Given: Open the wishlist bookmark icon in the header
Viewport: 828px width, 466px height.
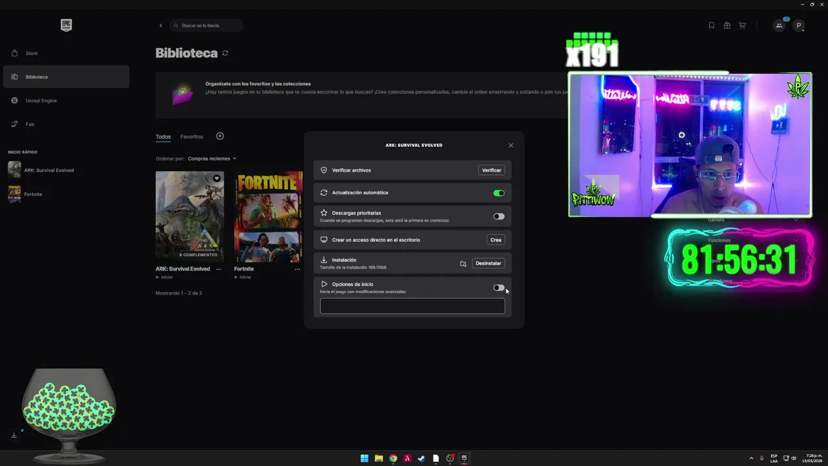Looking at the screenshot, I should click(712, 25).
